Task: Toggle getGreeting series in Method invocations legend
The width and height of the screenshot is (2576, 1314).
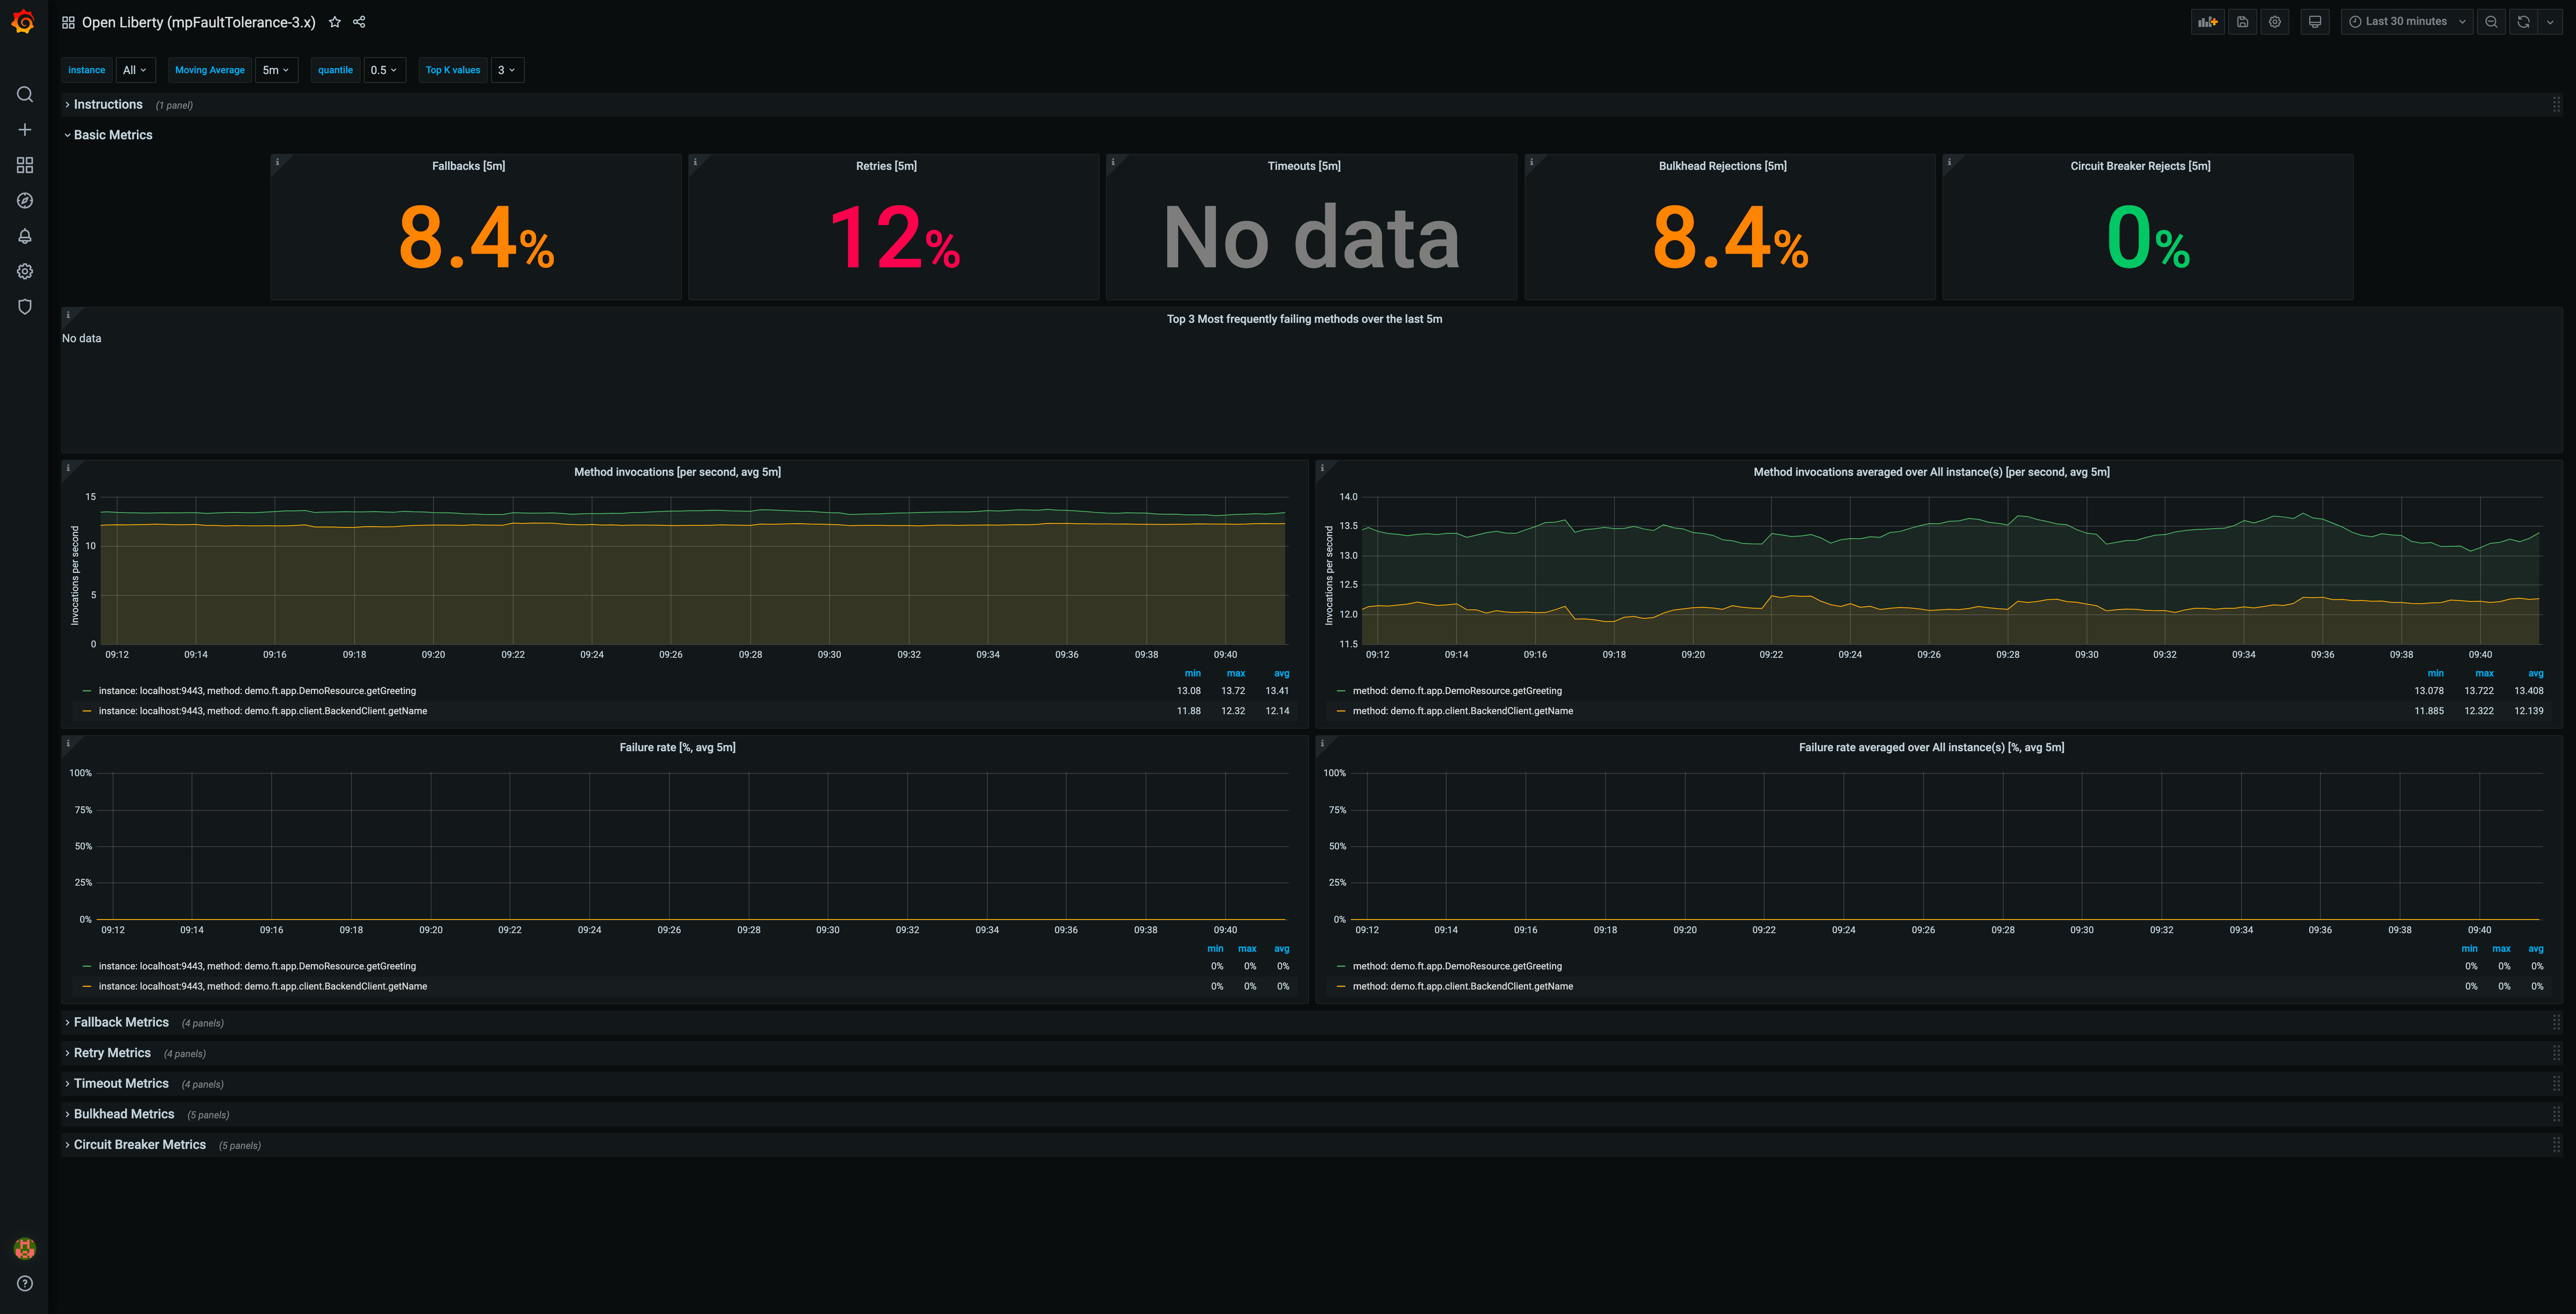Action: tap(257, 691)
